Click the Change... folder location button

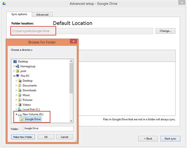165,31
